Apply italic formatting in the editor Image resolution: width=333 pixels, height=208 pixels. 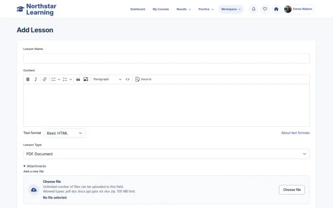point(36,79)
